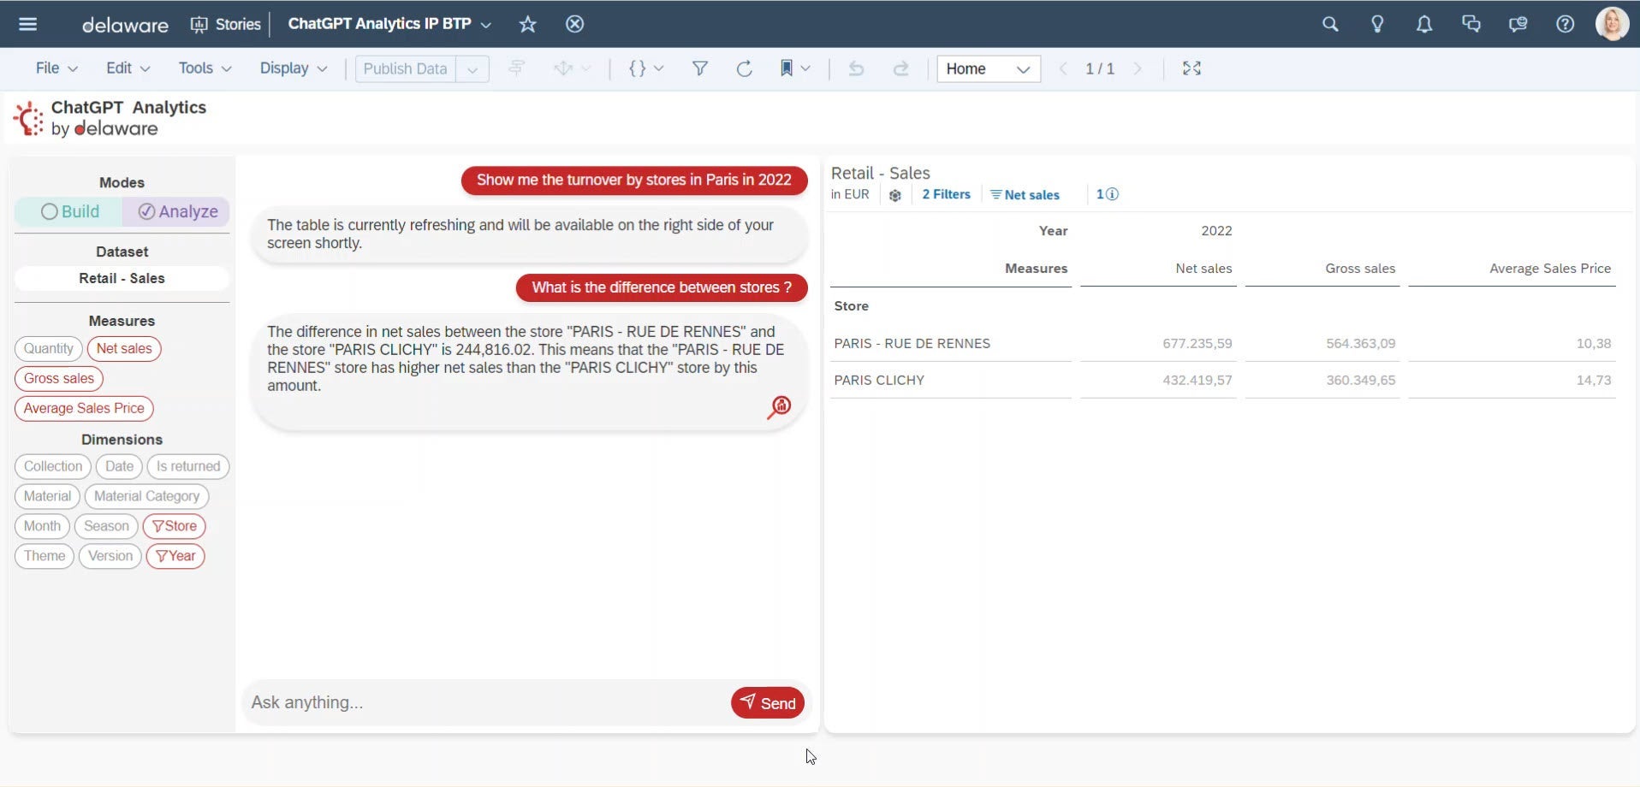1640x787 pixels.
Task: Click the refresh icon in toolbar
Action: [x=744, y=69]
